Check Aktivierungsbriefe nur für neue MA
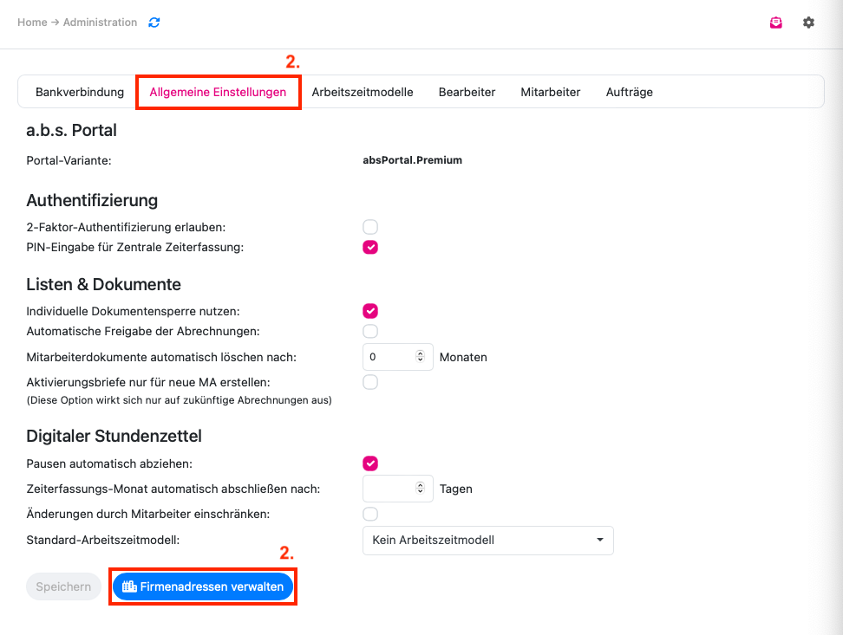 coord(370,382)
